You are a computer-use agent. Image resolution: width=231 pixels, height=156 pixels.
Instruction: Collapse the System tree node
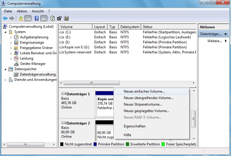tap(6, 32)
